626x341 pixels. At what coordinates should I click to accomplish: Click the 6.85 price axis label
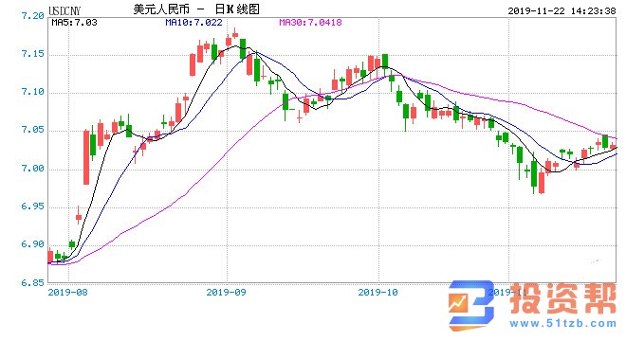[33, 283]
